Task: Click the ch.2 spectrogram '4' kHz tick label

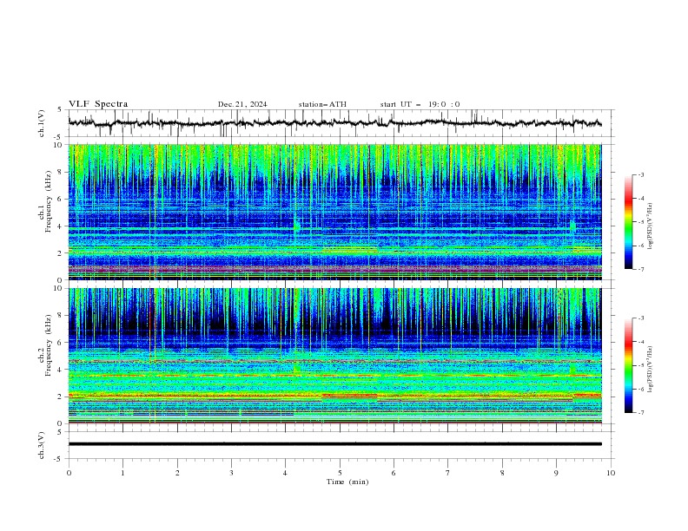Action: point(61,370)
